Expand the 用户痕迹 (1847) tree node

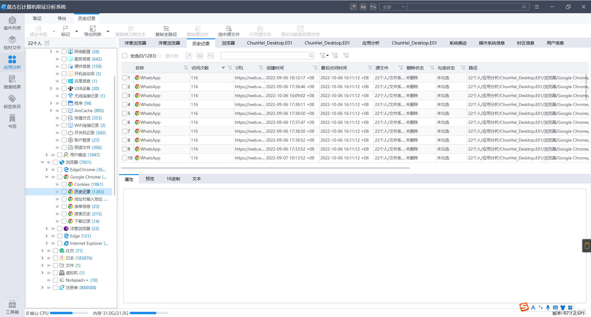47,155
